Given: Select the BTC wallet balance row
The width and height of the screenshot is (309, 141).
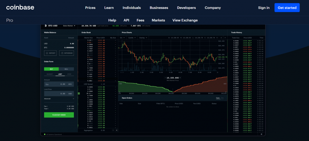Looking at the screenshot, I should tap(59, 48).
